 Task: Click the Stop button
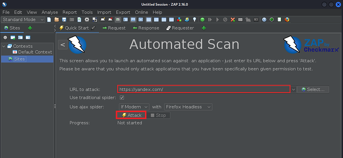pos(158,115)
